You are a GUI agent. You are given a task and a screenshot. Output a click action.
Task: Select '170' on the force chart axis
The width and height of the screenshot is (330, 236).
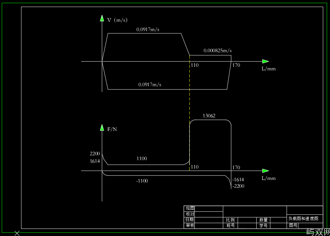click(x=236, y=167)
